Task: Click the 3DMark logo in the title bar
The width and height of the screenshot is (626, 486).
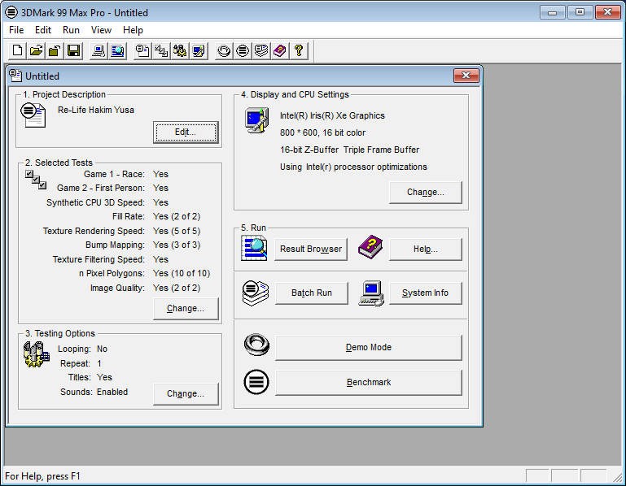Action: (11, 12)
